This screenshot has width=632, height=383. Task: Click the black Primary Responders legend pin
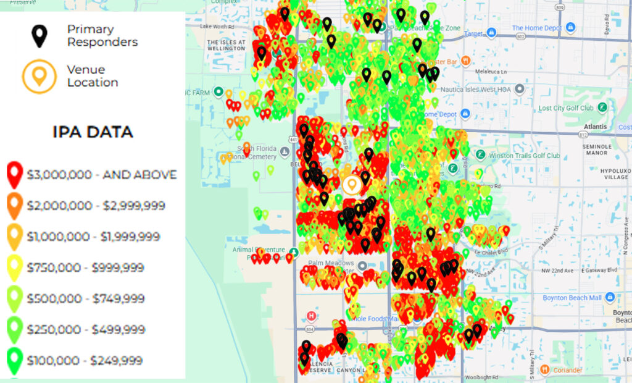39,35
